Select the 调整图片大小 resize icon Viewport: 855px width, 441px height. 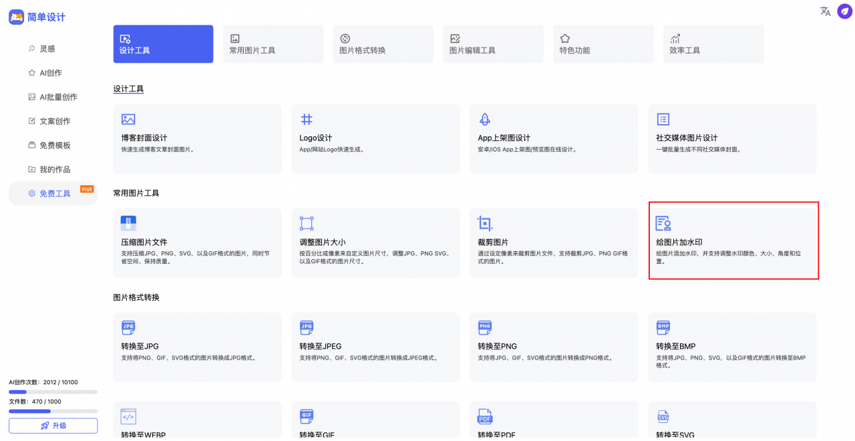tap(307, 223)
